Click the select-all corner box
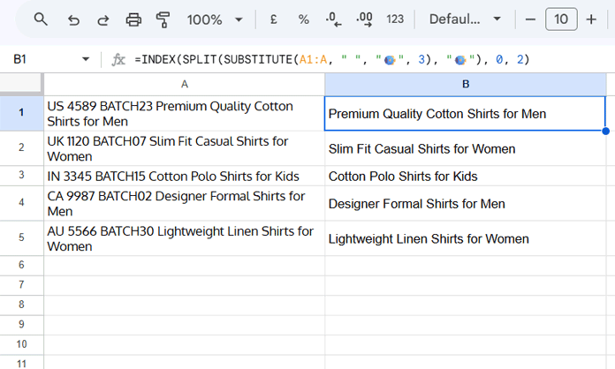 tap(21, 84)
